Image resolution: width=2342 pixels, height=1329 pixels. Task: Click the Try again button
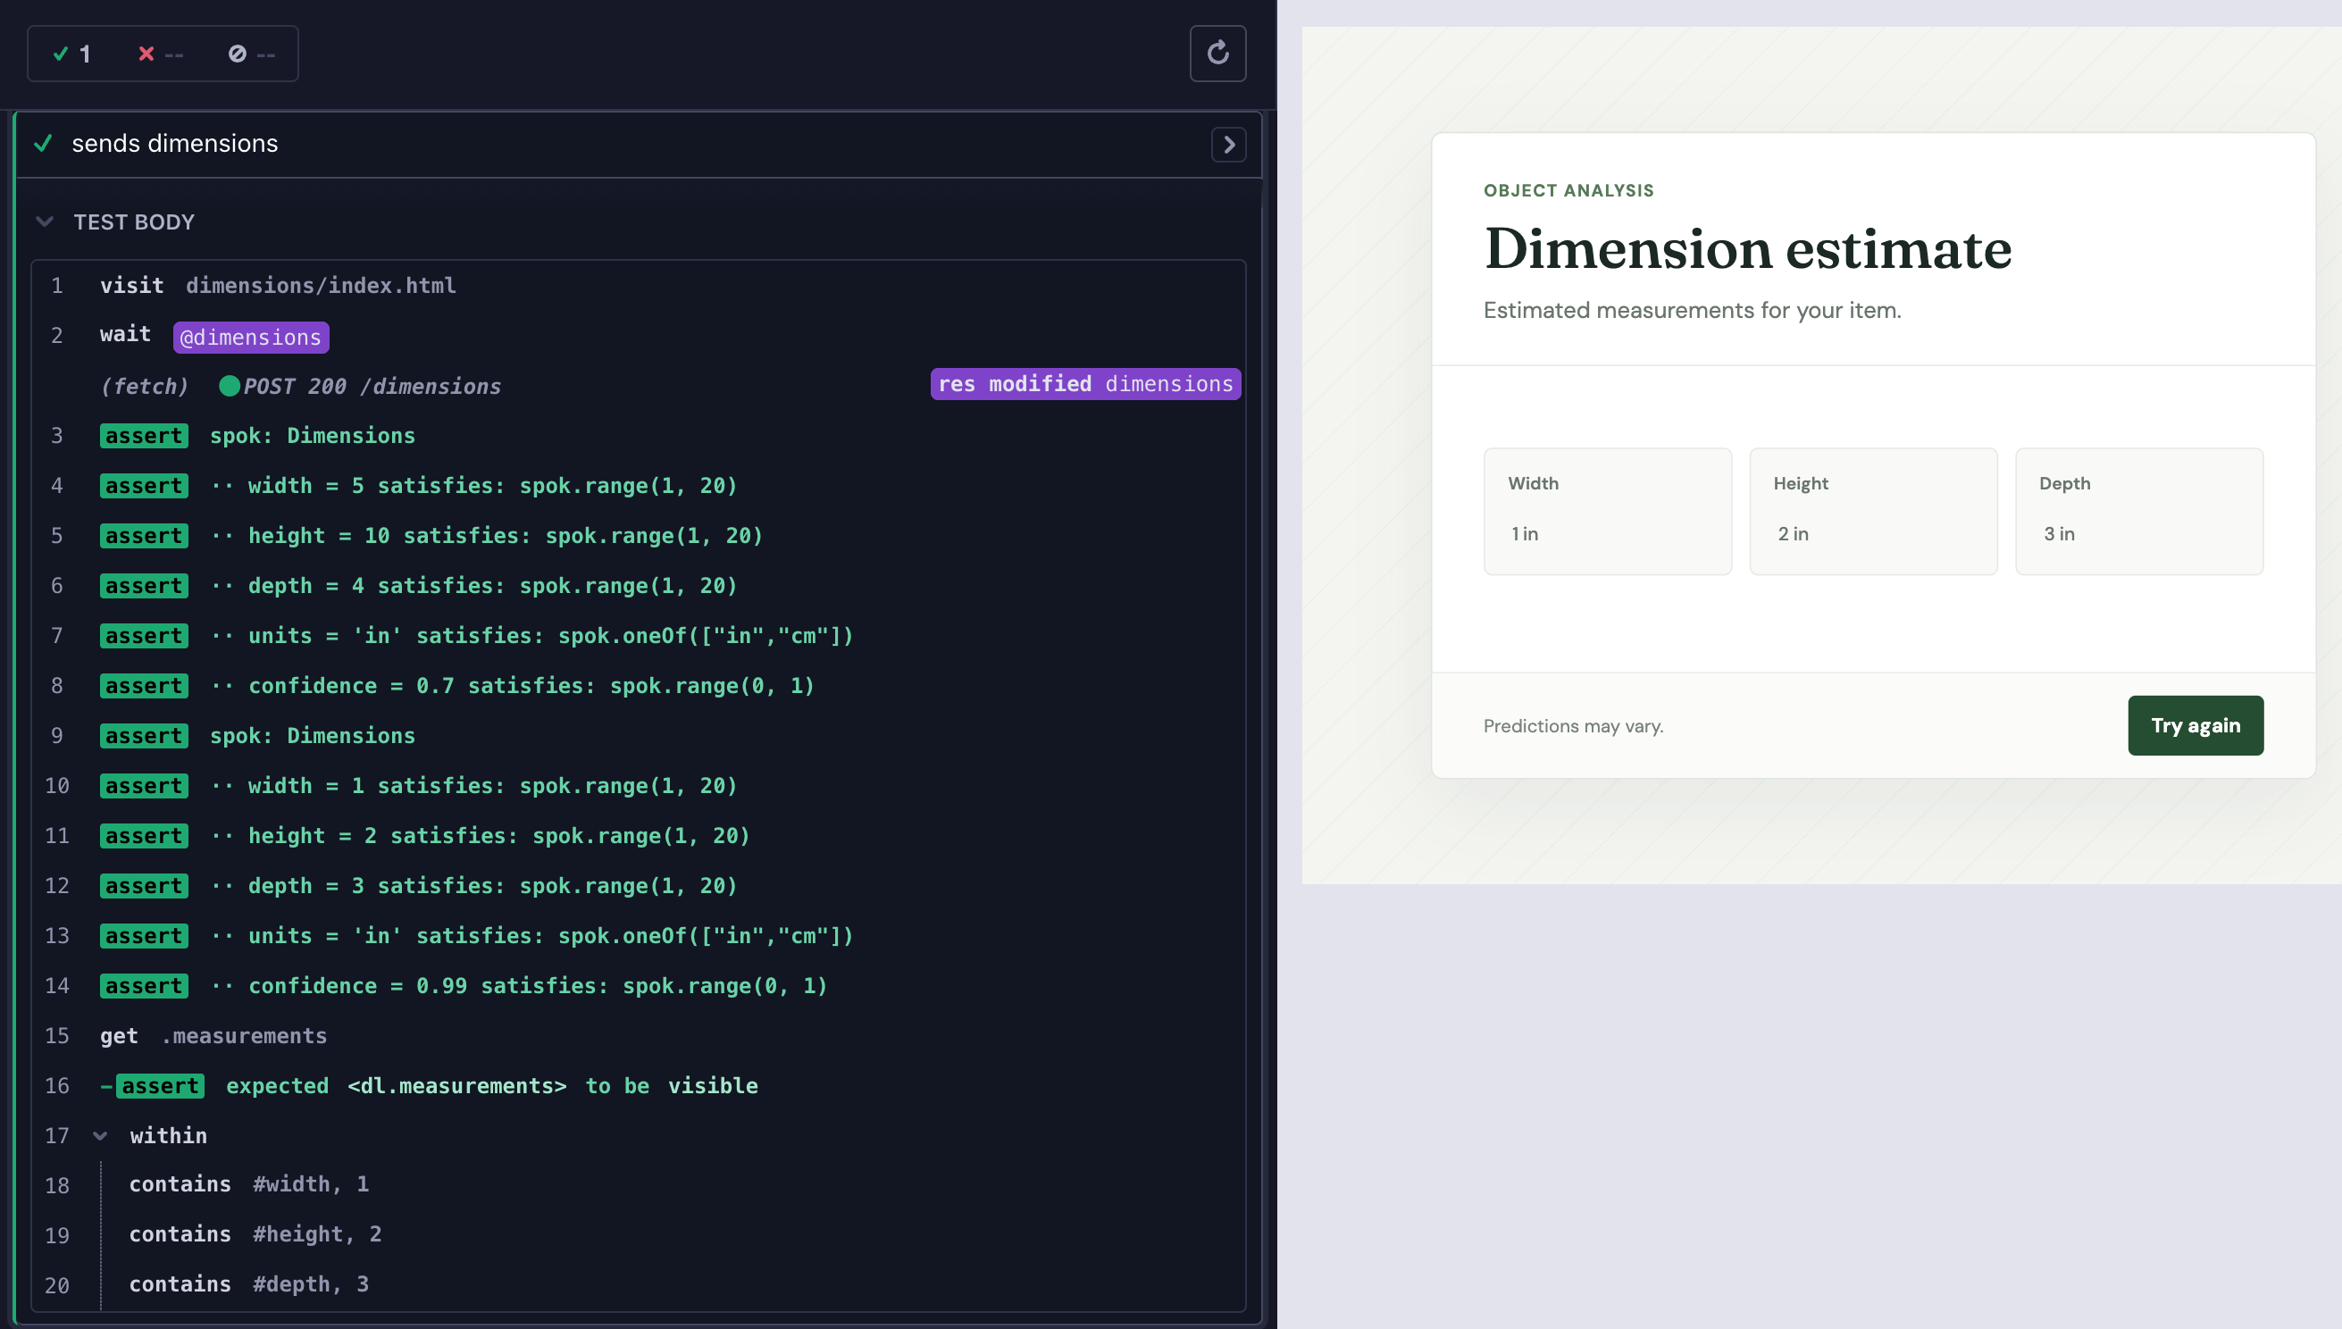pyautogui.click(x=2195, y=725)
